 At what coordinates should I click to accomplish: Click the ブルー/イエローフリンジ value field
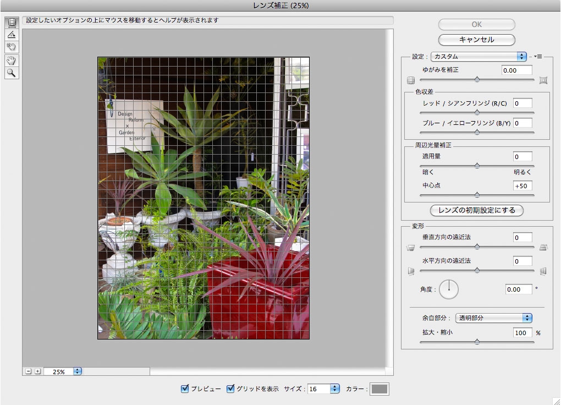522,123
